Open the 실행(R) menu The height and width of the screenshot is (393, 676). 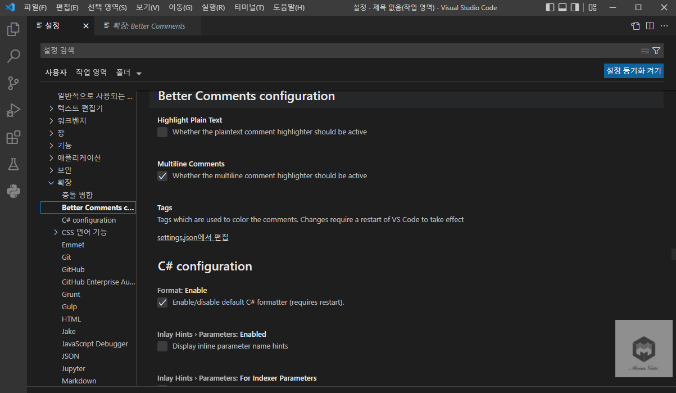pos(213,8)
